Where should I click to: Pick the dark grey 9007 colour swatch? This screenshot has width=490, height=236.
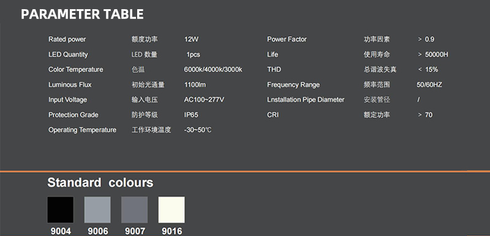point(134,210)
